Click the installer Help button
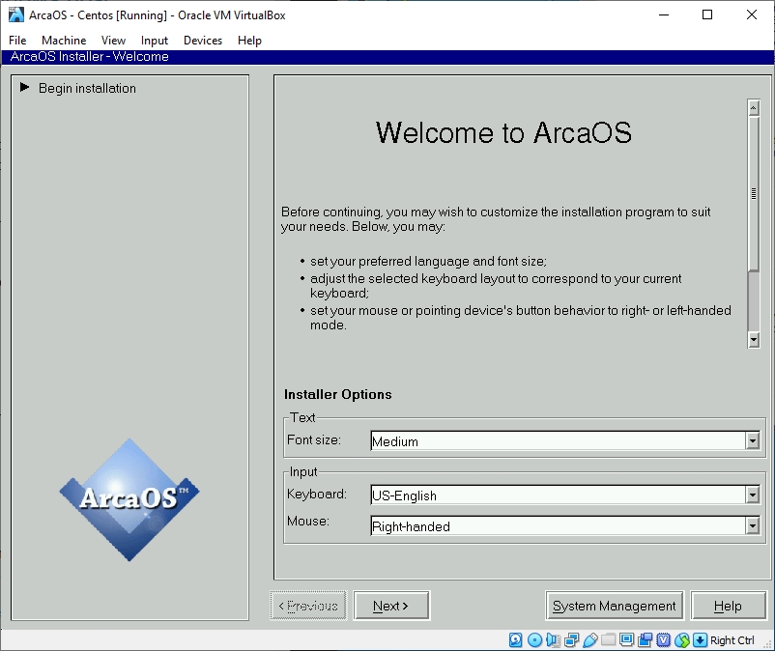 click(728, 606)
